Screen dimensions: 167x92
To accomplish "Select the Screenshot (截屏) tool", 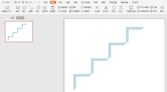I will 31,8.
